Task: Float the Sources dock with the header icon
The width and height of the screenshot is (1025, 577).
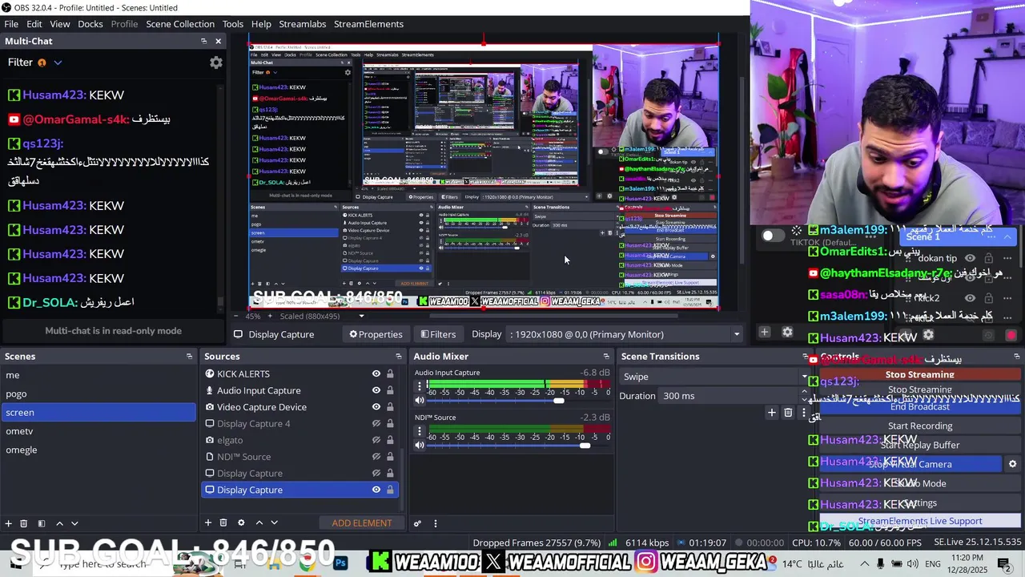Action: coord(399,357)
